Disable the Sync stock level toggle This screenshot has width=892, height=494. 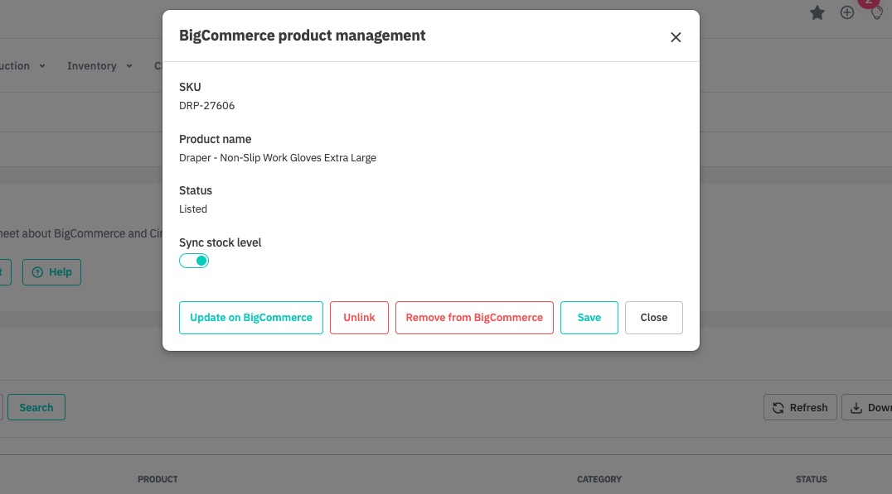(x=194, y=261)
